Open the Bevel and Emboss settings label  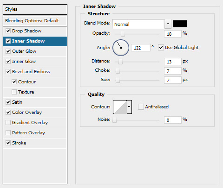pyautogui.click(x=31, y=72)
